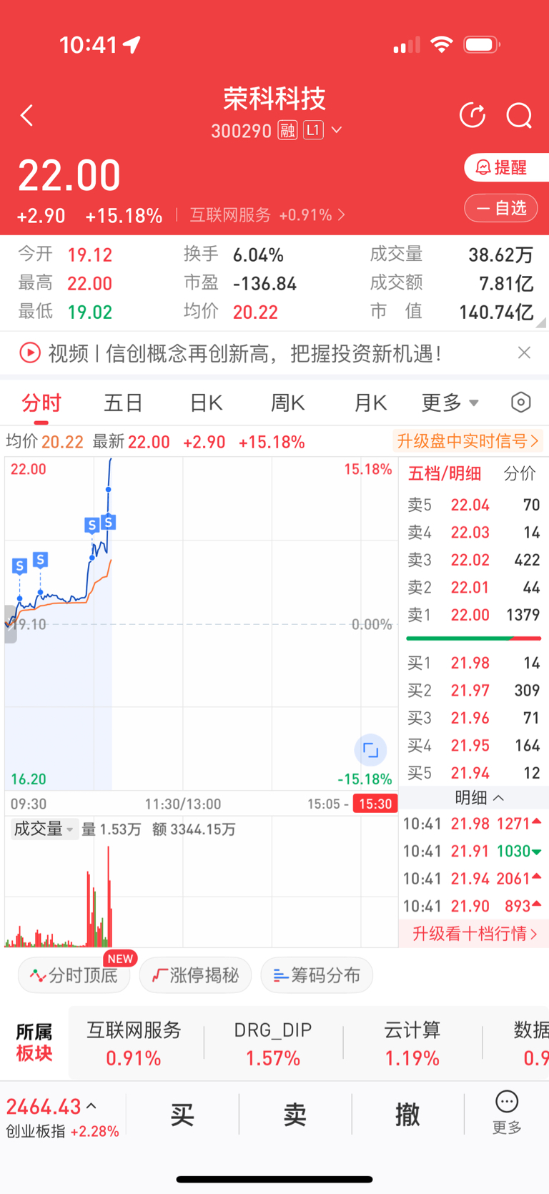Tap the buy-sell ratio bar
549x1194 pixels.
click(473, 638)
